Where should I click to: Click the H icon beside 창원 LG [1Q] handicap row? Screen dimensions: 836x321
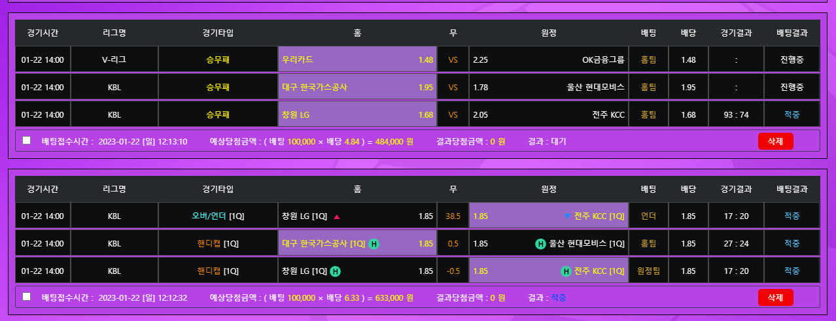coord(335,271)
